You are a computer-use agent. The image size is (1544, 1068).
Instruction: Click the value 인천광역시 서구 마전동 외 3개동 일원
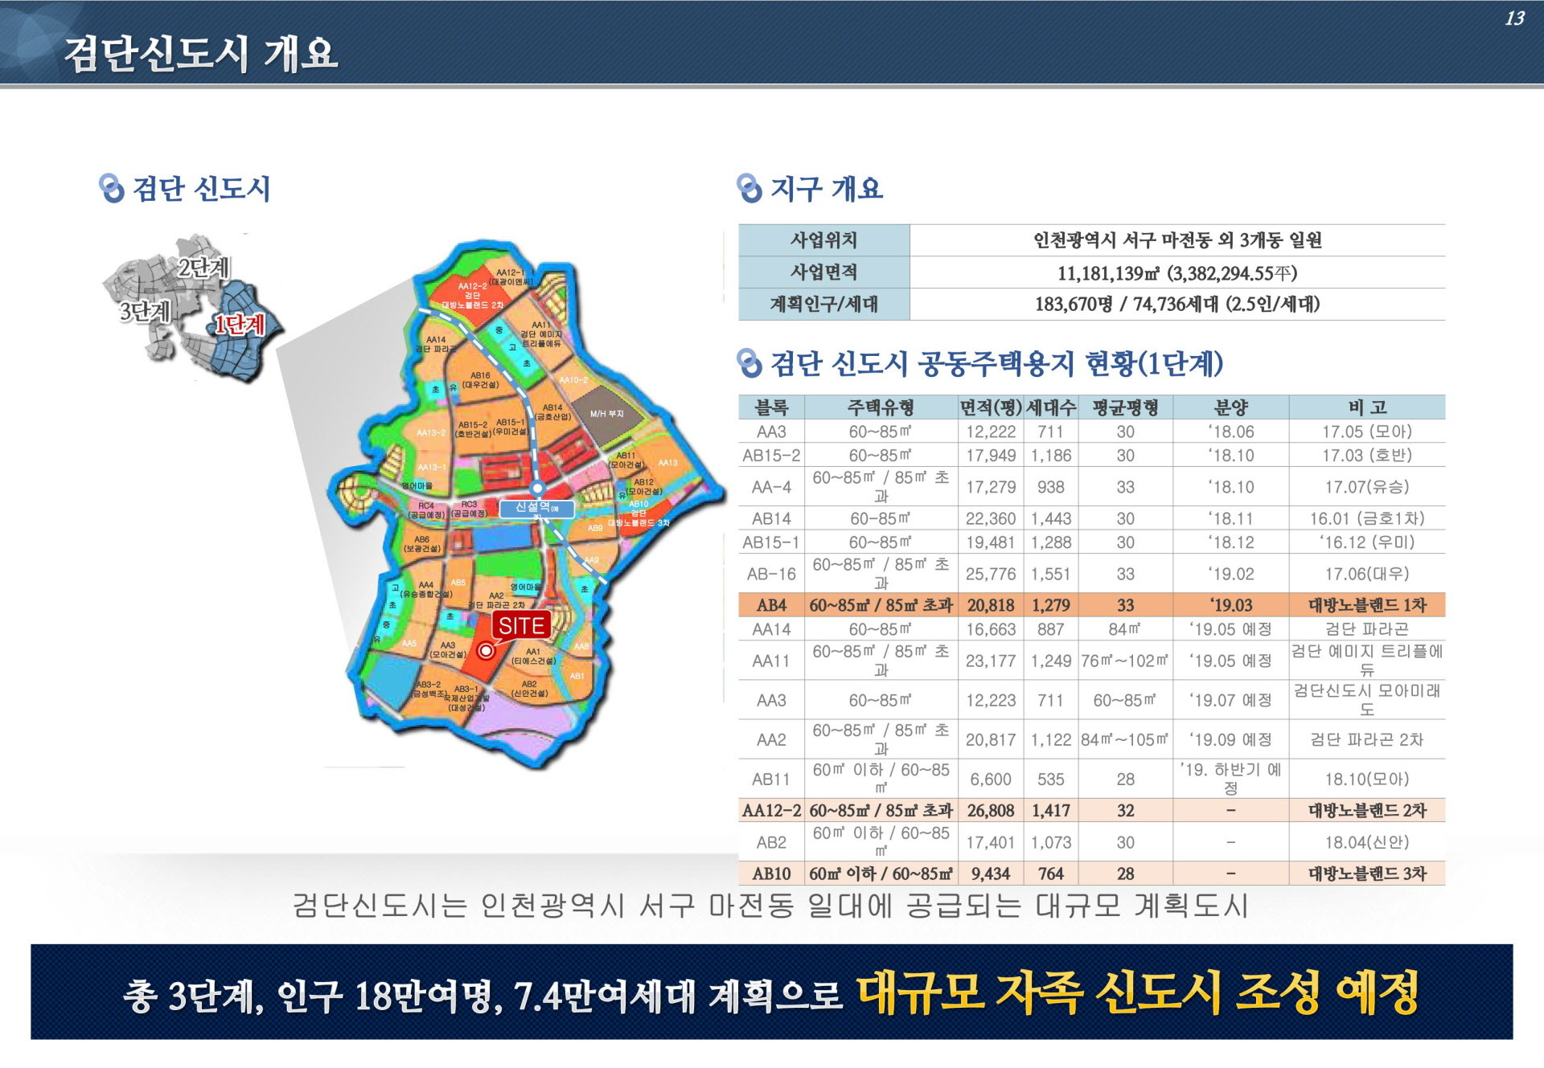pyautogui.click(x=1177, y=240)
